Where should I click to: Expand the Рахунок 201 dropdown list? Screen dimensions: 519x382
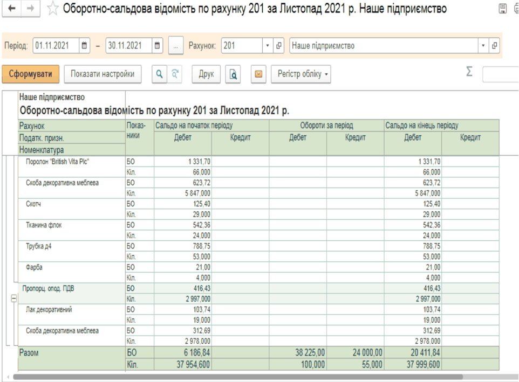point(268,46)
